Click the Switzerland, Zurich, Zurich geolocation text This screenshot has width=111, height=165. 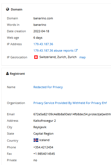58,57
